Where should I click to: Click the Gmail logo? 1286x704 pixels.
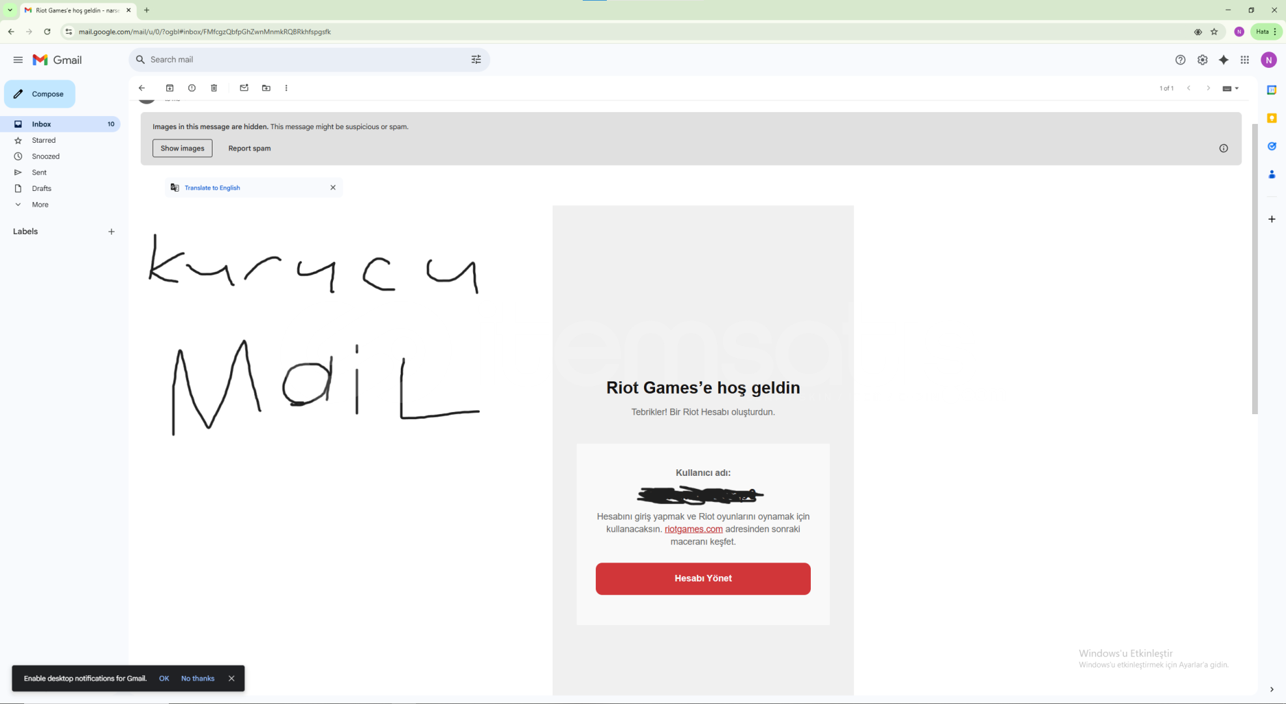pyautogui.click(x=57, y=60)
